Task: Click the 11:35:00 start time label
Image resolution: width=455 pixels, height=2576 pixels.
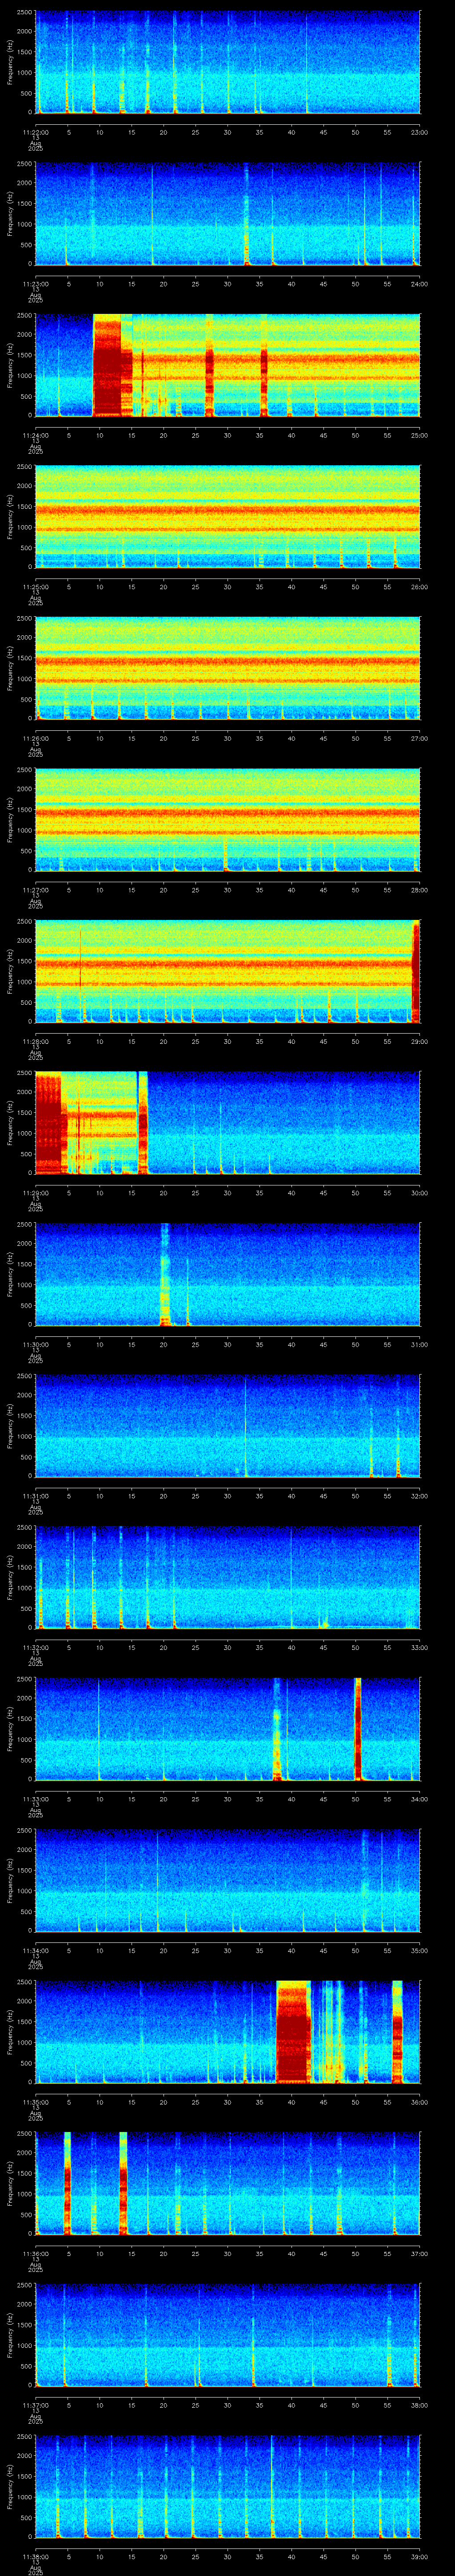Action: click(x=35, y=2102)
